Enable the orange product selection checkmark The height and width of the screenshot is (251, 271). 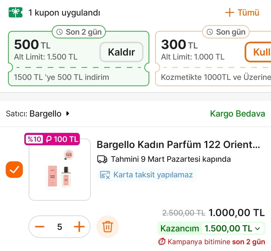click(14, 170)
